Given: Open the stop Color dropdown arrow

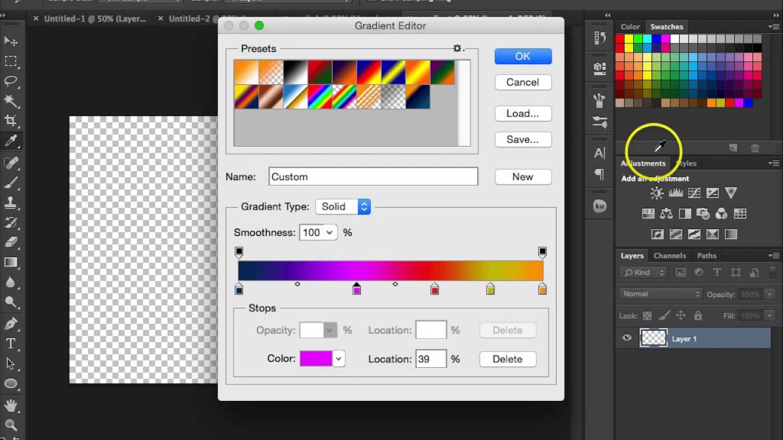Looking at the screenshot, I should click(338, 359).
